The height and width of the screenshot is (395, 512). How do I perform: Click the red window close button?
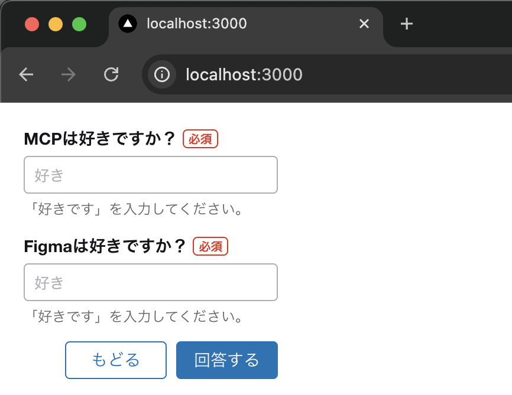click(32, 24)
